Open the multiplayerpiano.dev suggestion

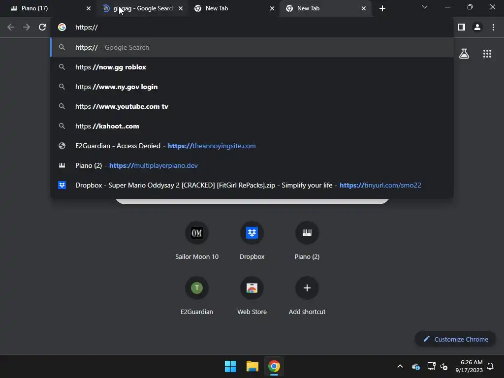tap(252, 165)
